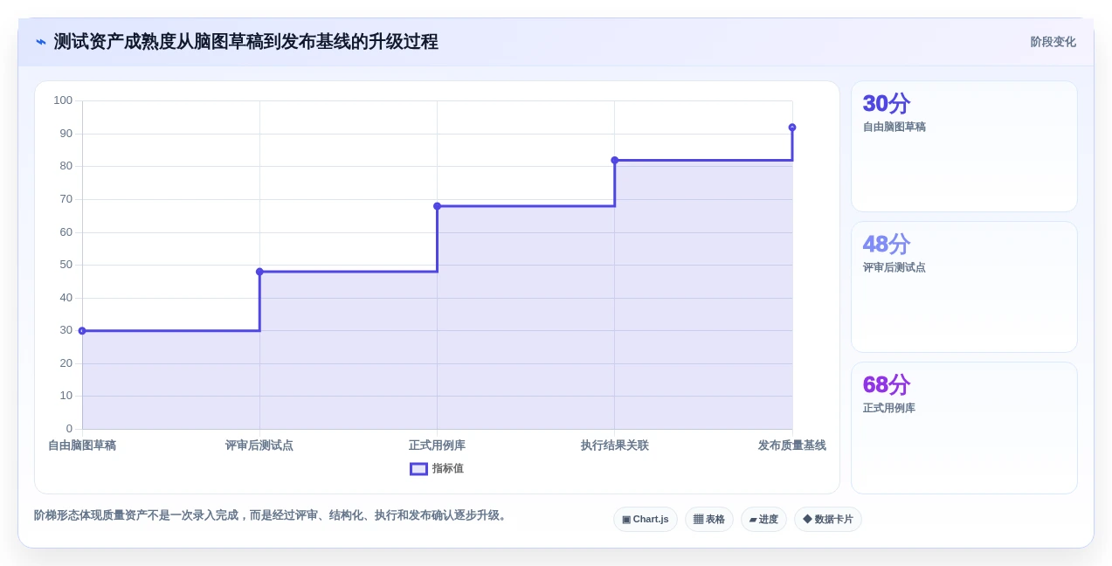Click the 进度 tag

tap(763, 519)
